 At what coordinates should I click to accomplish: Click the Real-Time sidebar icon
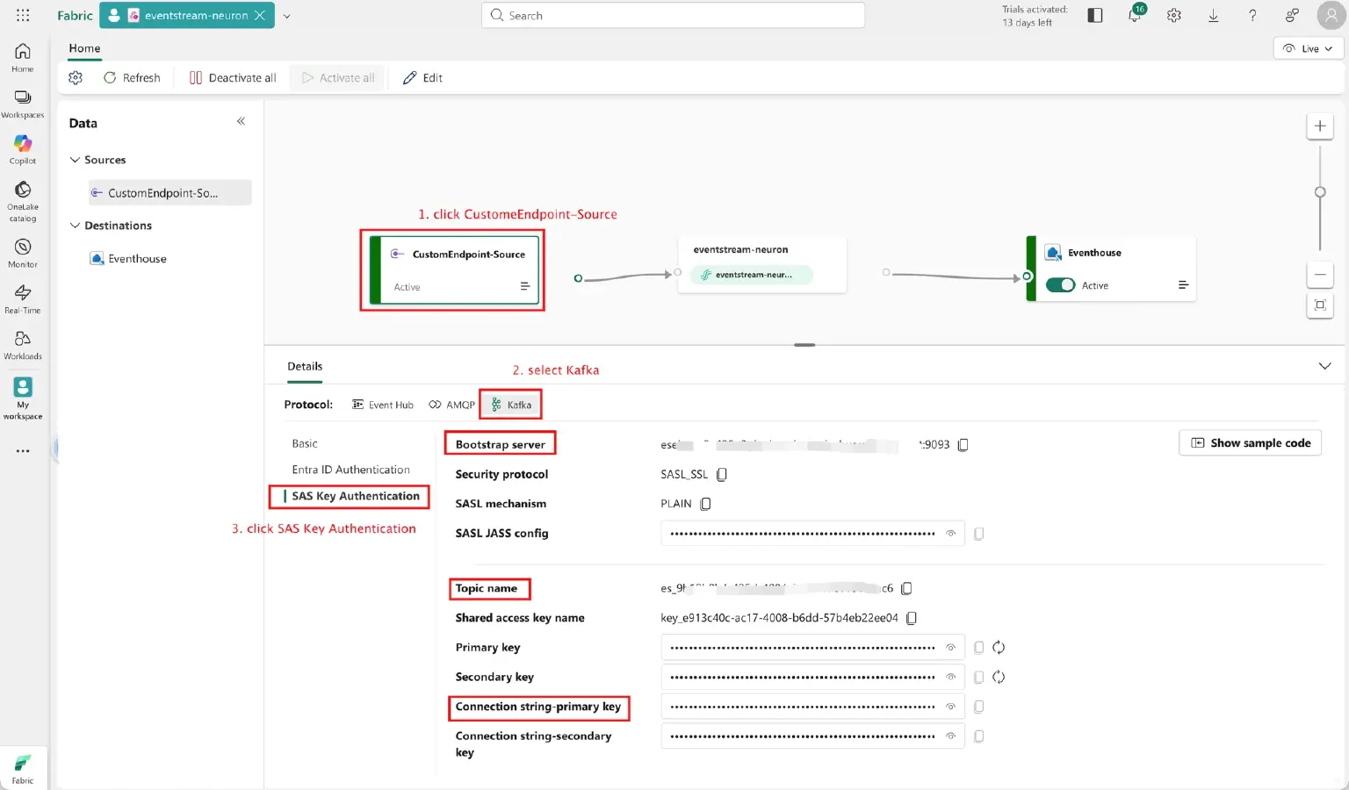[23, 298]
